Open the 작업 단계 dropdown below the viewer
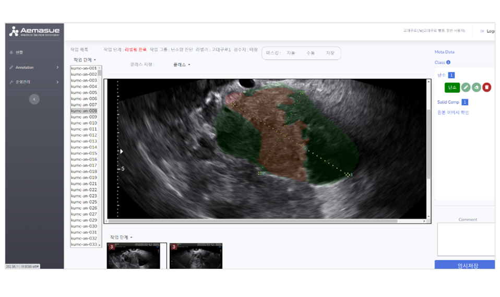 pos(121,237)
